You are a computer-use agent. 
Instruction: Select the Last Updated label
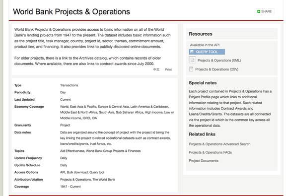click(24, 100)
